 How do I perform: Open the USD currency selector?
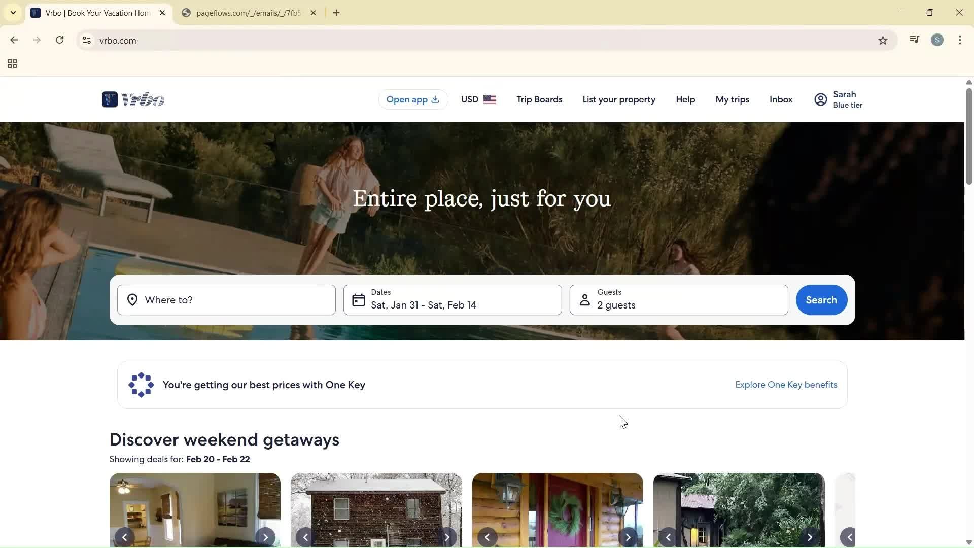477,99
